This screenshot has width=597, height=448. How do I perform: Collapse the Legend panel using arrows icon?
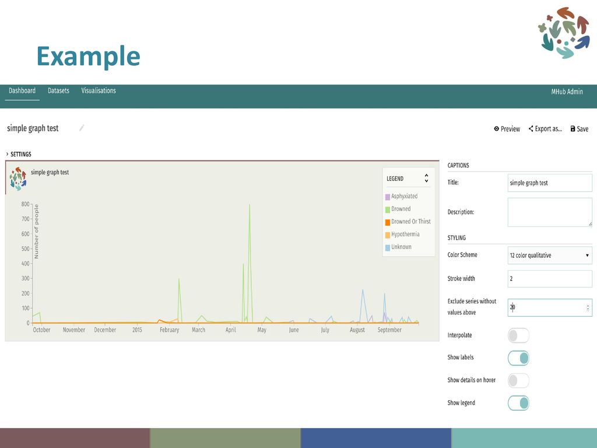coord(426,178)
